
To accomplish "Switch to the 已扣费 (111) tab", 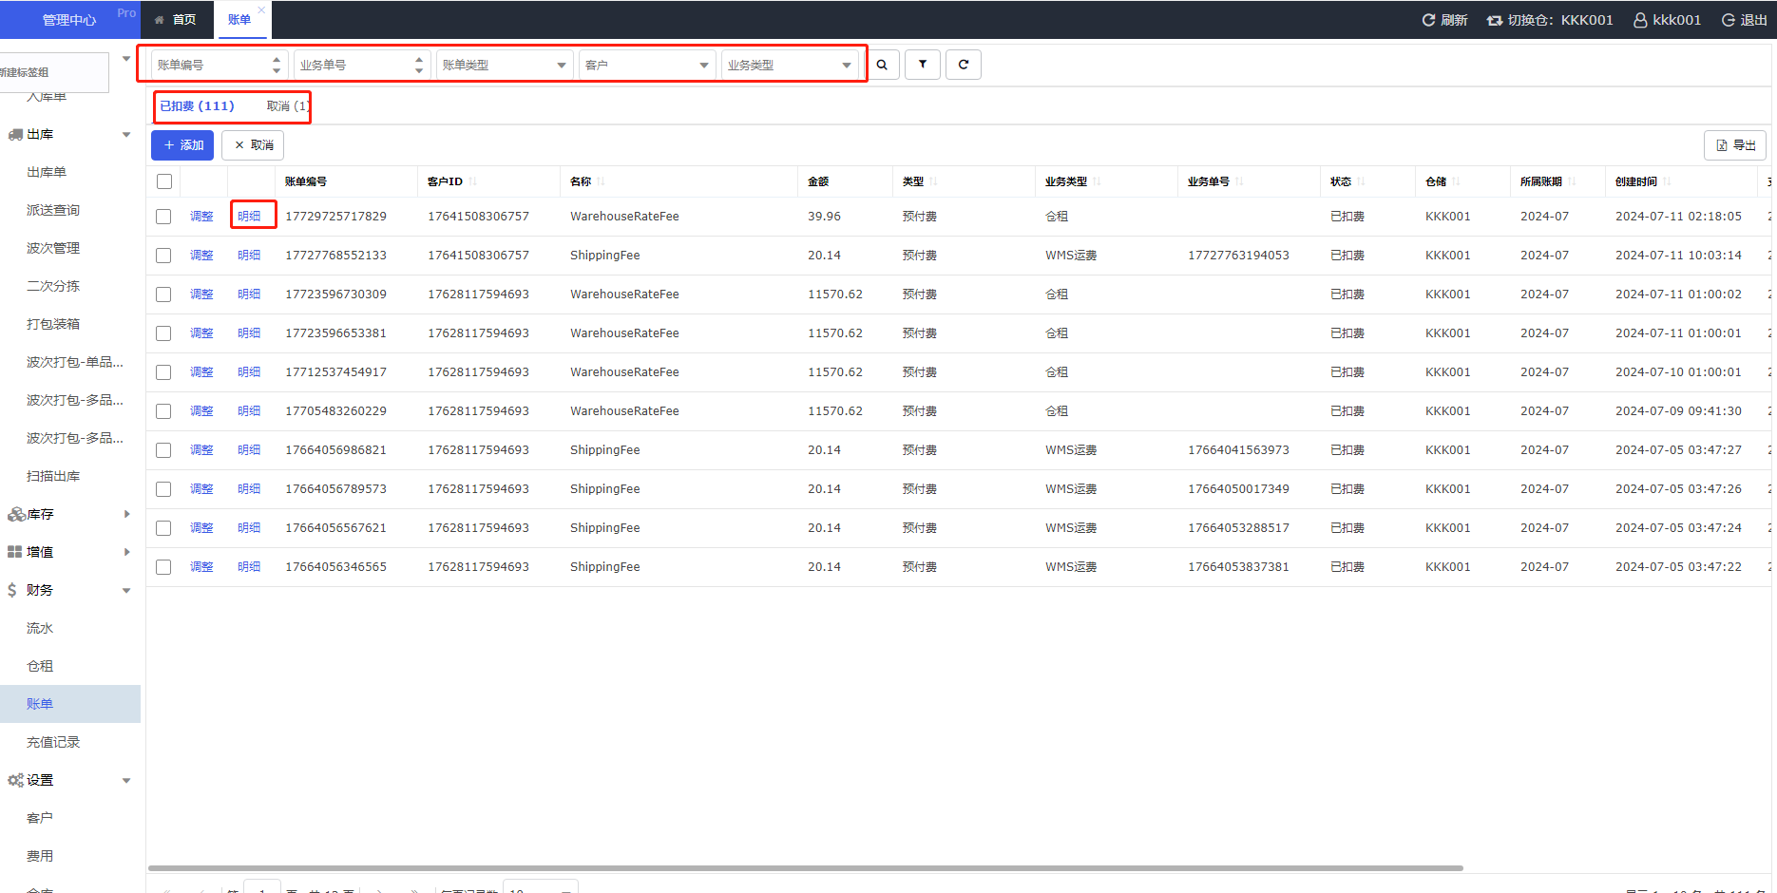I will (197, 105).
